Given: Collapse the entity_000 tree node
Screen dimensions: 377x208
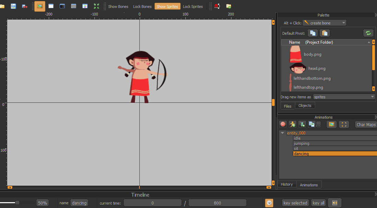Looking at the screenshot, I should tap(283, 133).
